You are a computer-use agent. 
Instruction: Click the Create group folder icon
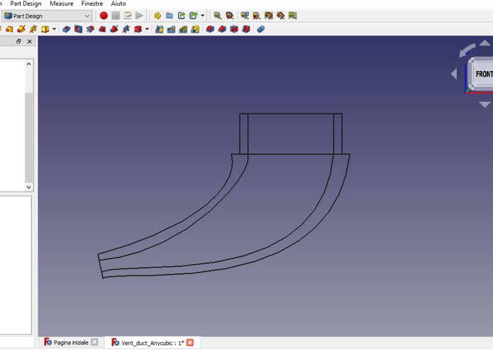coord(170,16)
